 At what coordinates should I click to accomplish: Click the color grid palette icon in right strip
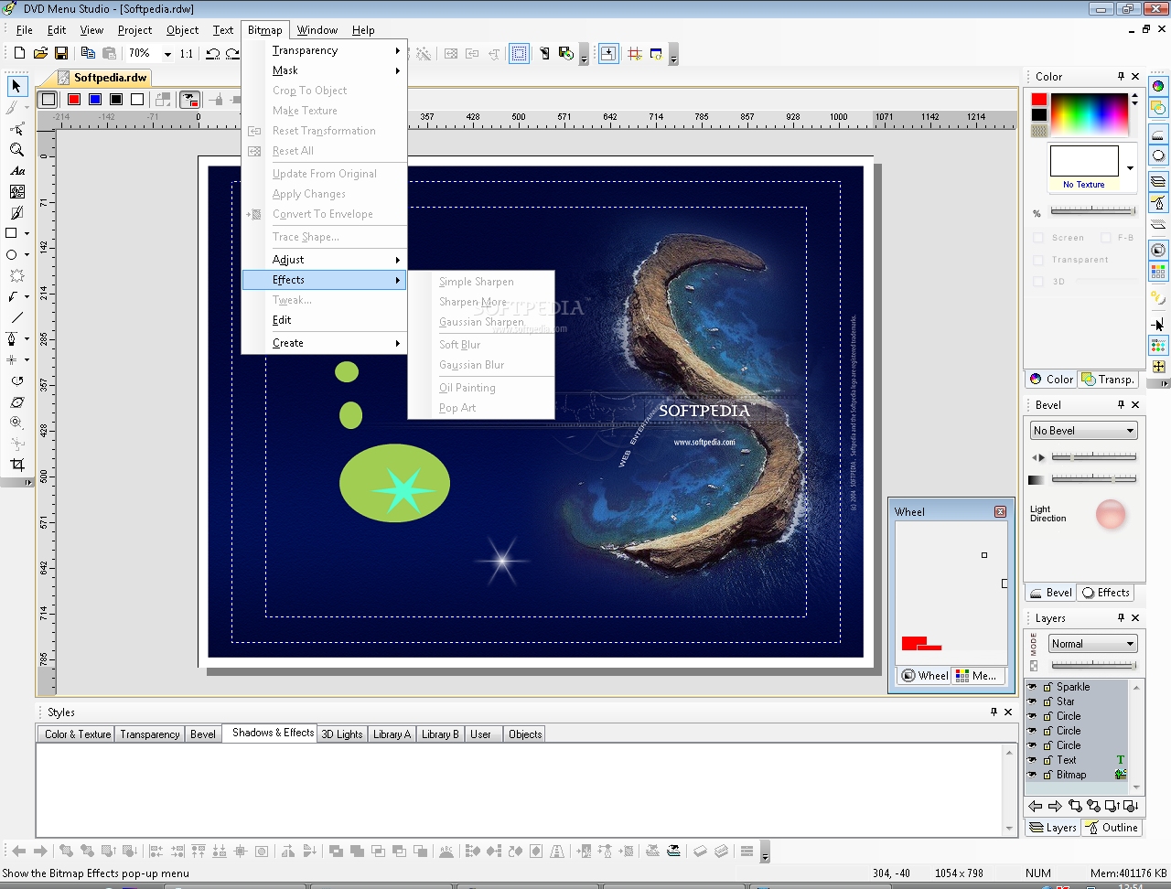1158,271
